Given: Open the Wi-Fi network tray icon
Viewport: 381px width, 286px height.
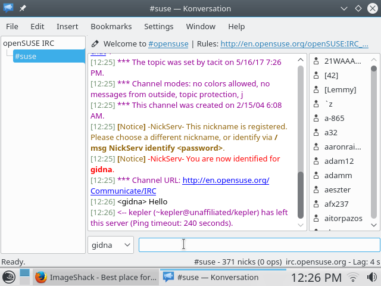Looking at the screenshot, I should tap(353, 277).
